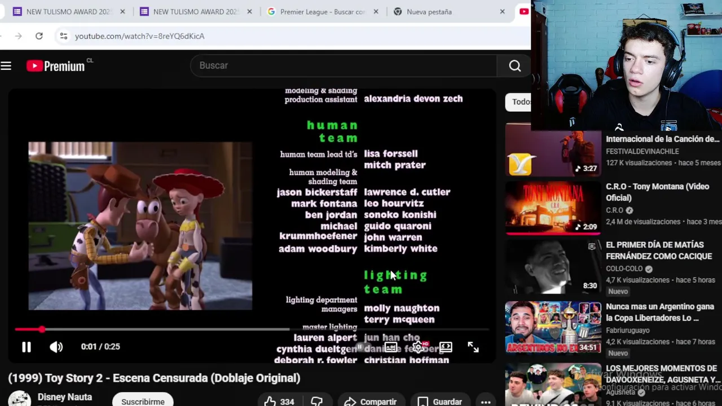
Task: Open the C.R.O channel name
Action: [x=614, y=210]
